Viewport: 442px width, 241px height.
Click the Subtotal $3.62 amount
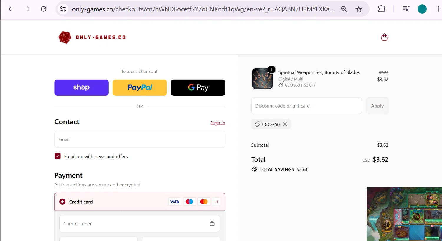coord(383,145)
